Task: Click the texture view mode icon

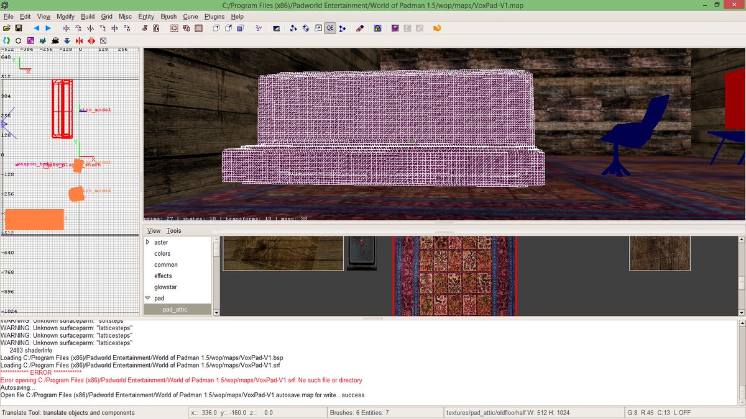Action: 277,28
